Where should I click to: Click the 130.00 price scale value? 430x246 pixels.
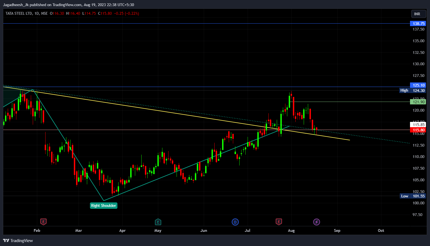coord(418,64)
